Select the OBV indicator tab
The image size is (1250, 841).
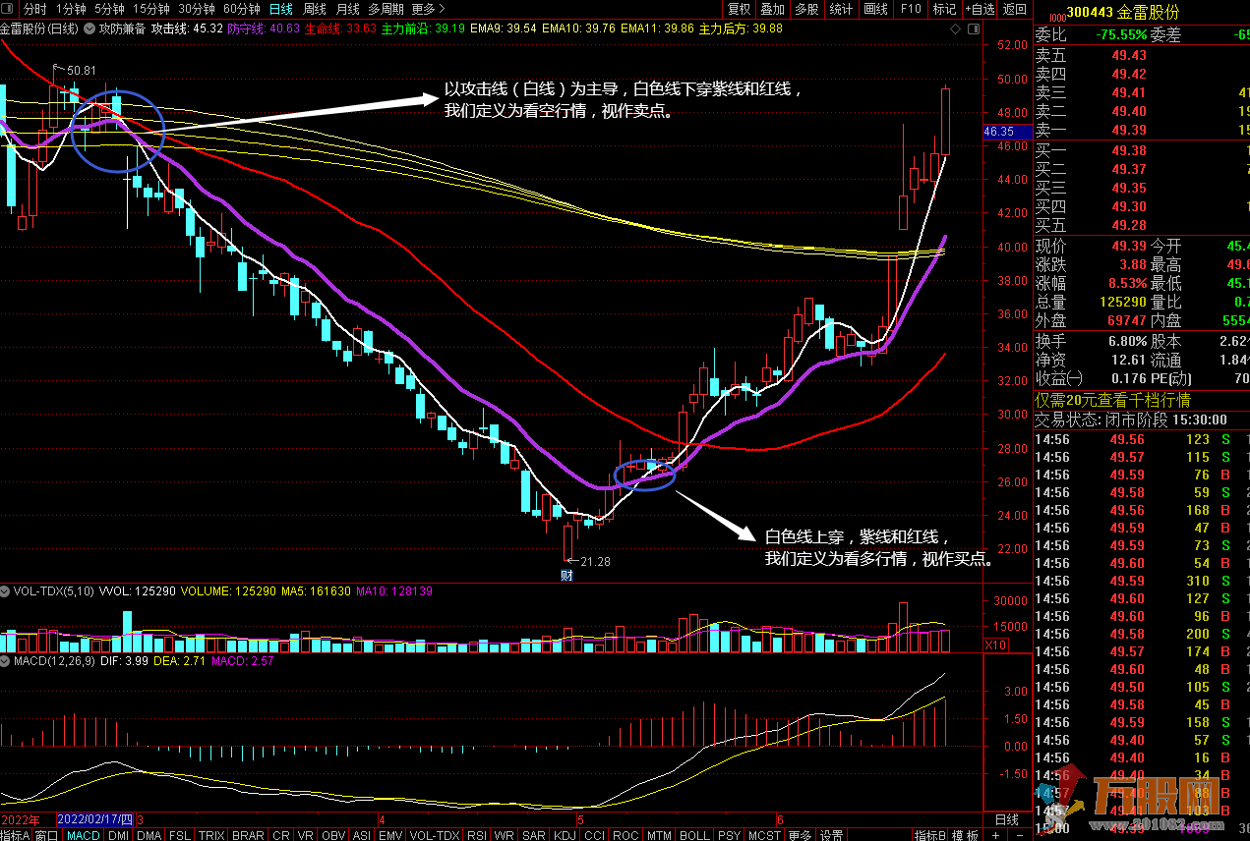pos(334,835)
